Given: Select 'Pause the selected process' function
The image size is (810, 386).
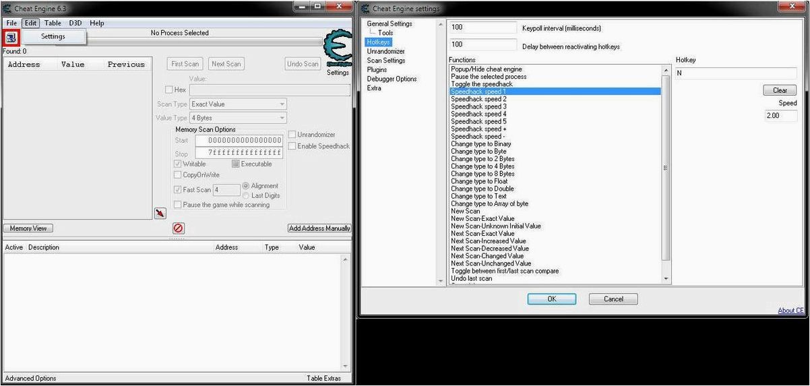Looking at the screenshot, I should tap(555, 77).
